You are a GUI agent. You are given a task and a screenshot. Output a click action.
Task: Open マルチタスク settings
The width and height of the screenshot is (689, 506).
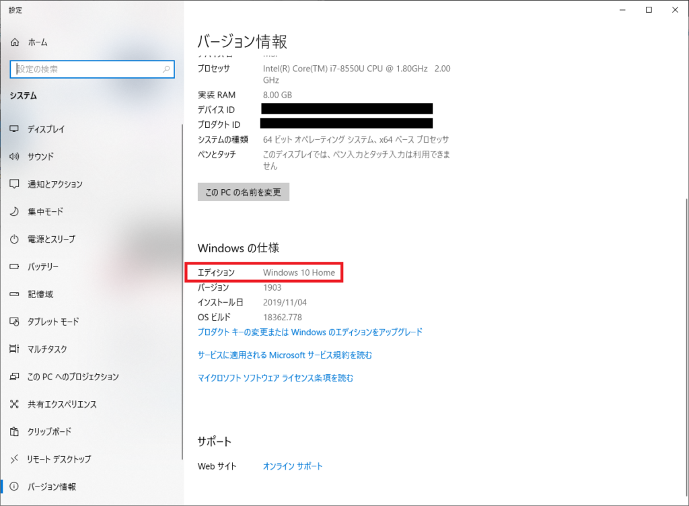click(48, 349)
